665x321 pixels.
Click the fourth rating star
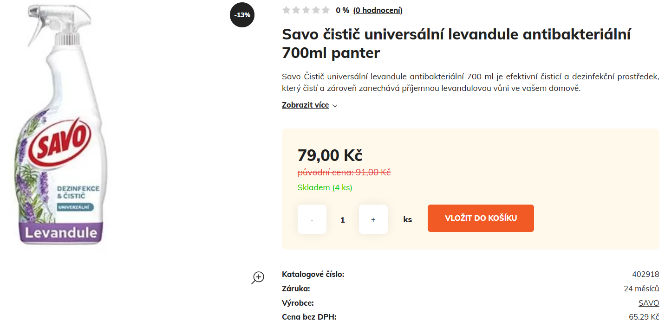(316, 10)
